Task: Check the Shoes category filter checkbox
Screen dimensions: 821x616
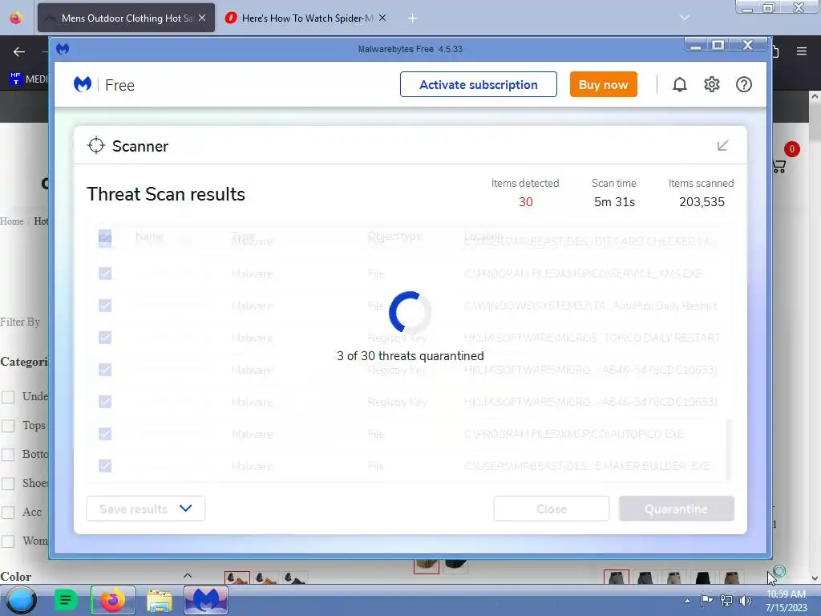Action: tap(8, 483)
